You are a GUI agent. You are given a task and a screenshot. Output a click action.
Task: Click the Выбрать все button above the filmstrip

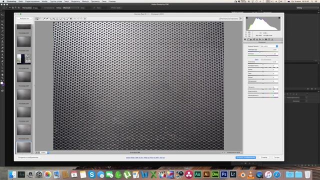(x=24, y=18)
